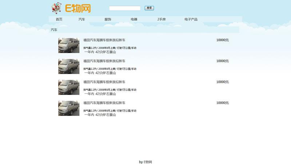291x164 pixels.
Task: Open the 汽车 navigation menu item
Action: pyautogui.click(x=82, y=19)
